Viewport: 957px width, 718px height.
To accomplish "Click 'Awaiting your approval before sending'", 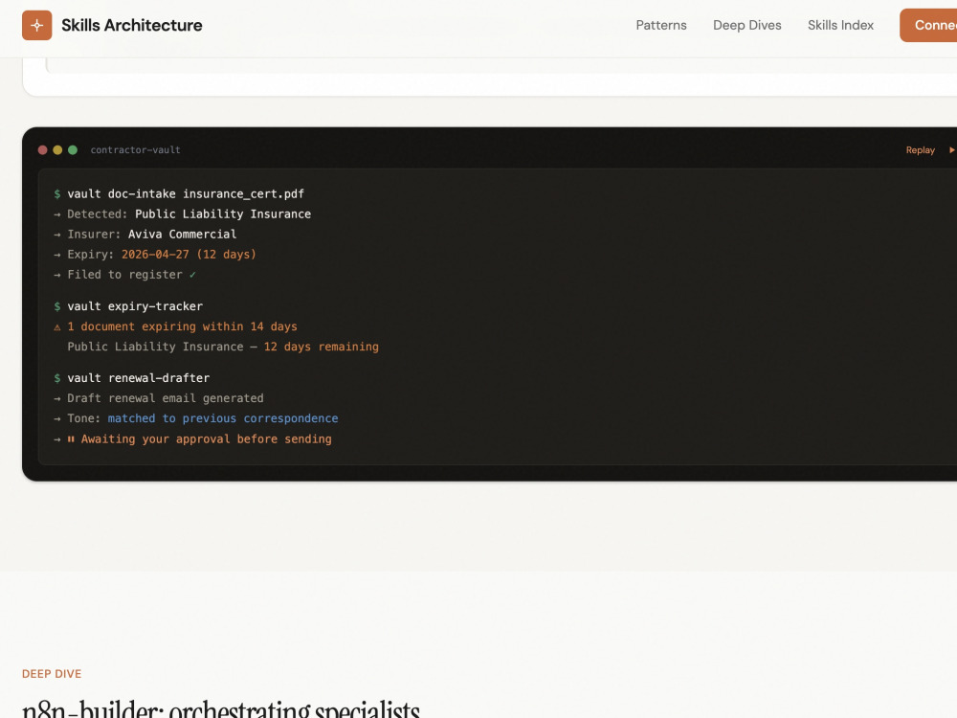I will click(207, 439).
